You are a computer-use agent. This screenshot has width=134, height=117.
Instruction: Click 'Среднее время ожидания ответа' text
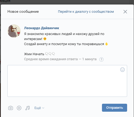(x=51, y=59)
